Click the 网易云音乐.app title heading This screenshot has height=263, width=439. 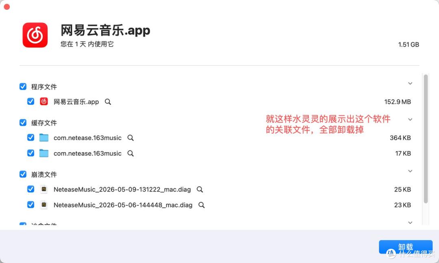(x=105, y=30)
